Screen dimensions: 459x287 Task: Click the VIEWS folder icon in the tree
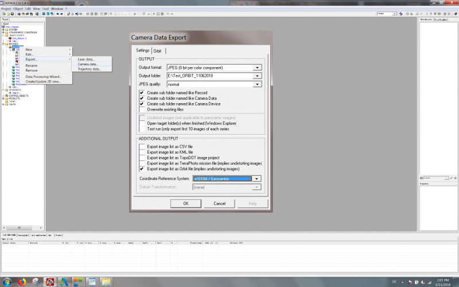point(6,104)
